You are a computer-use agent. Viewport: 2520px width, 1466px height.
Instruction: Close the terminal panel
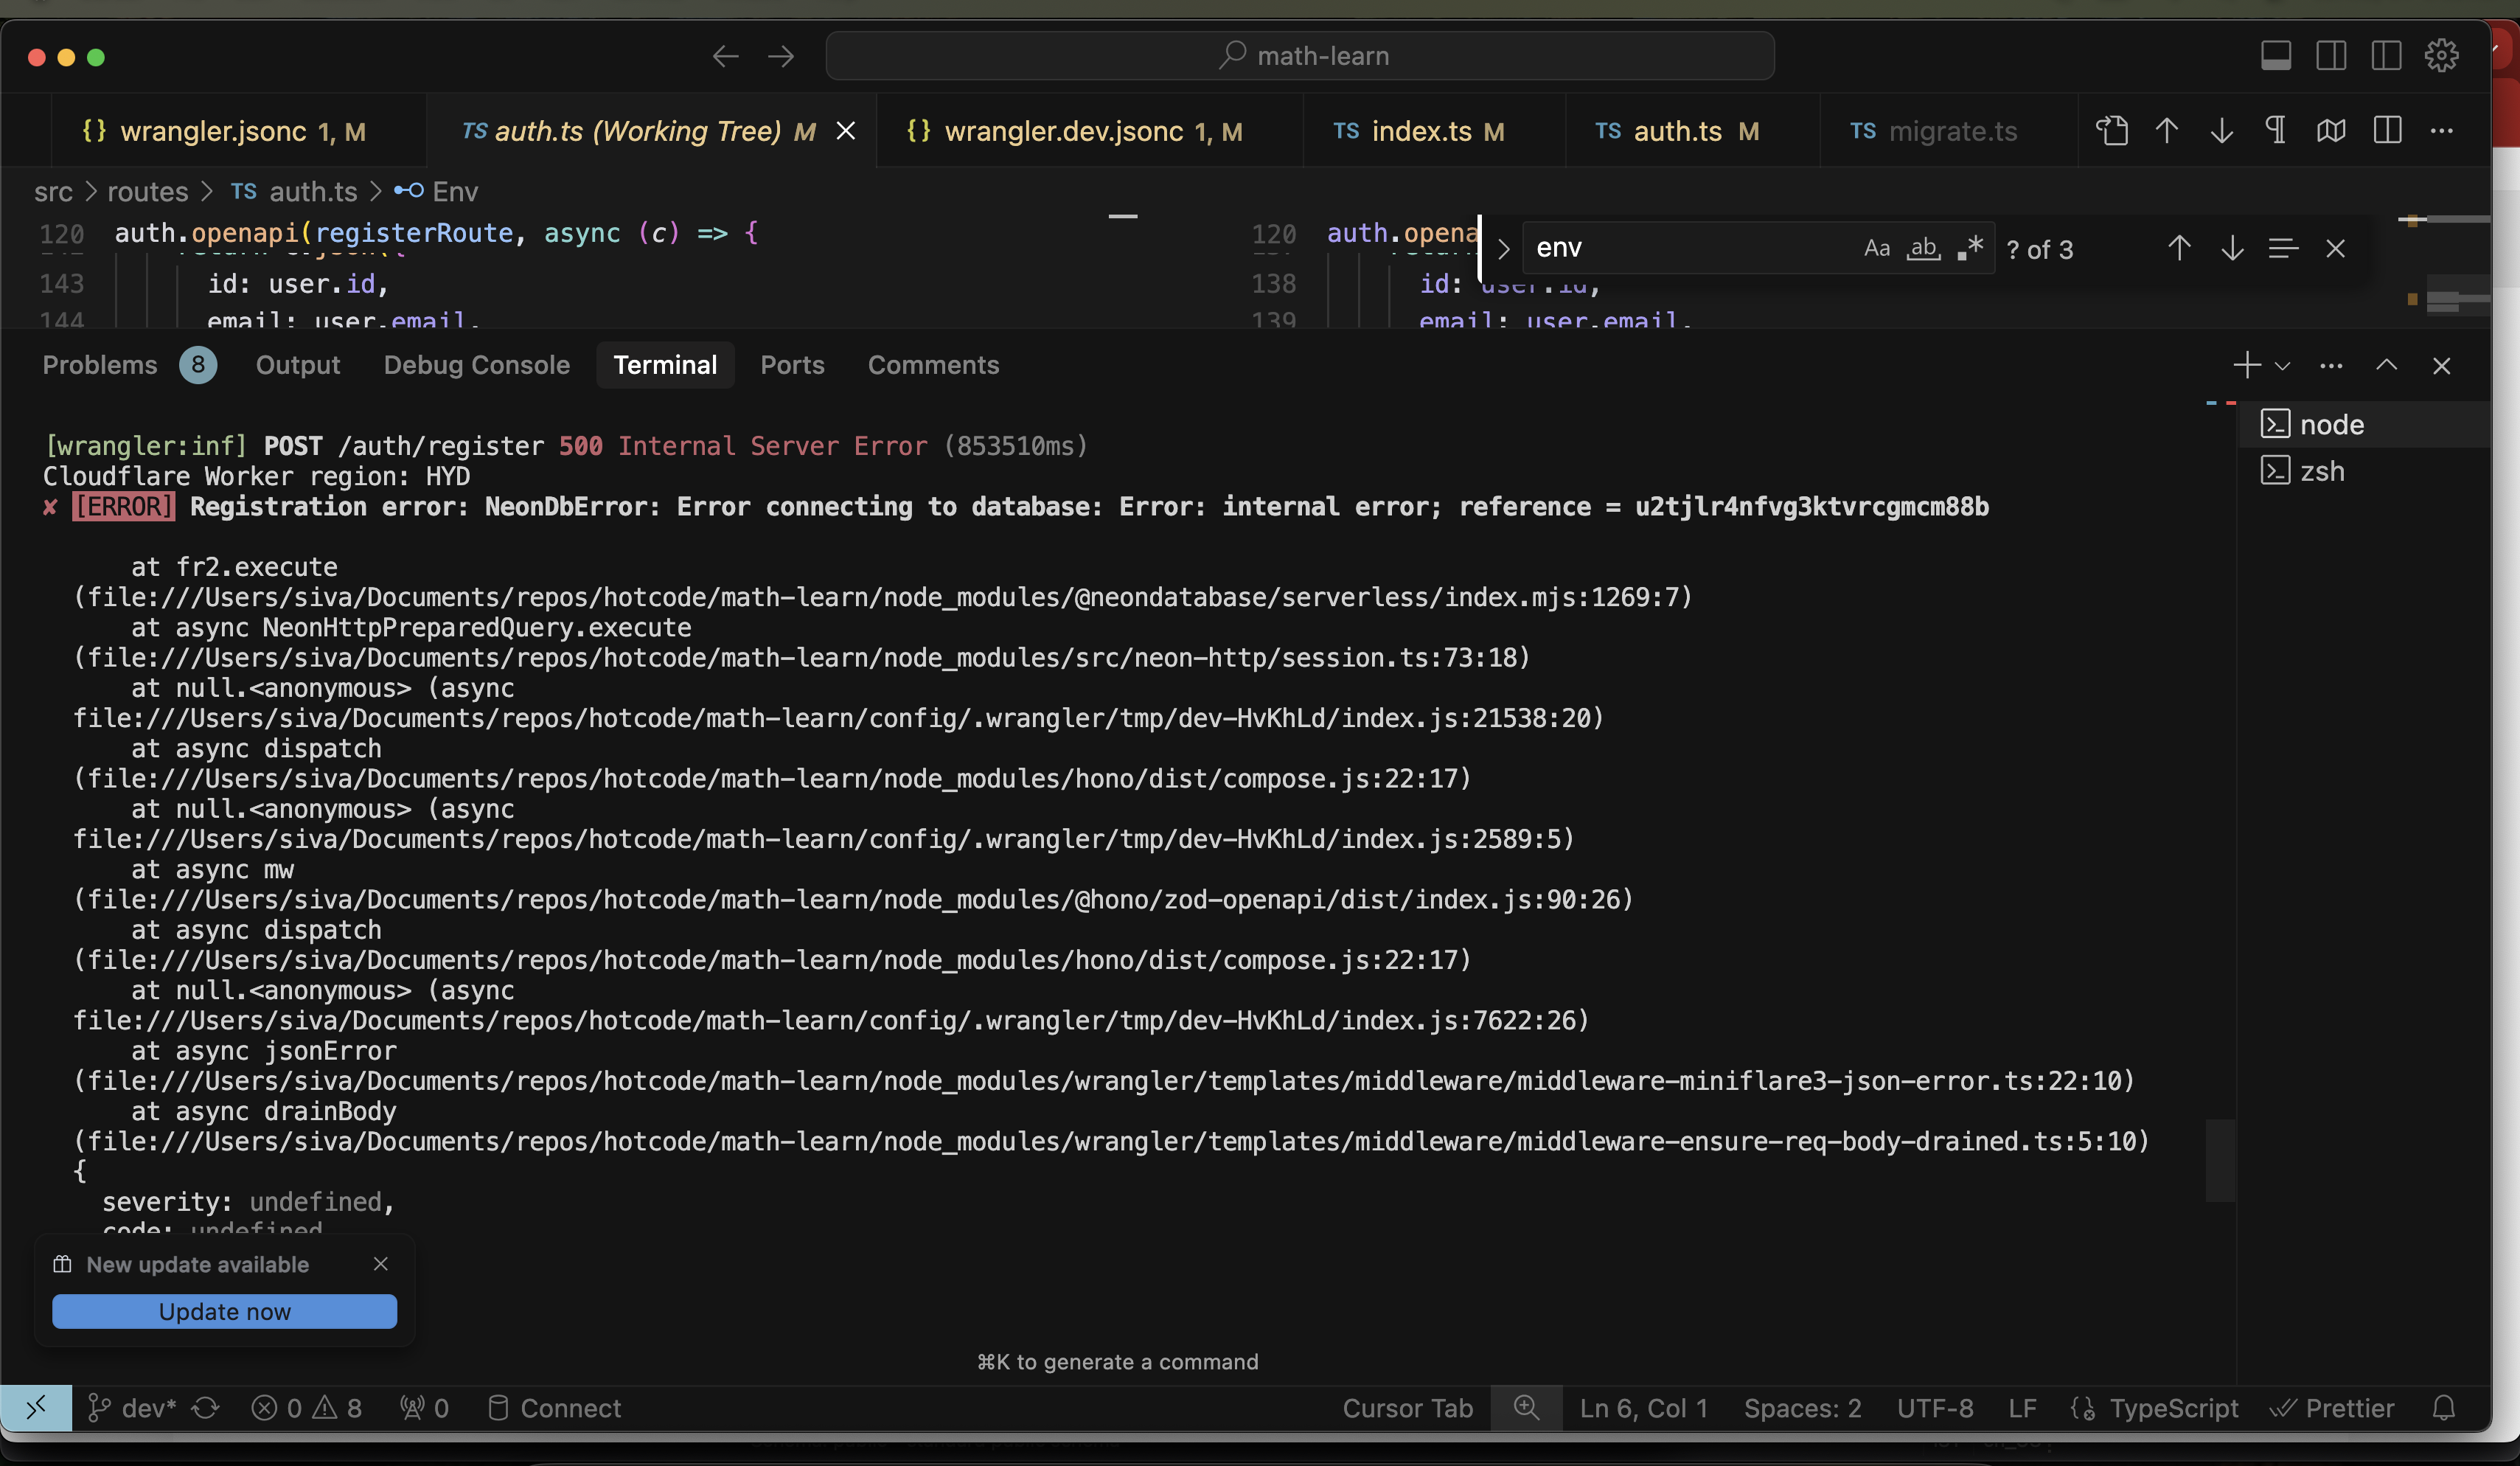tap(2441, 365)
